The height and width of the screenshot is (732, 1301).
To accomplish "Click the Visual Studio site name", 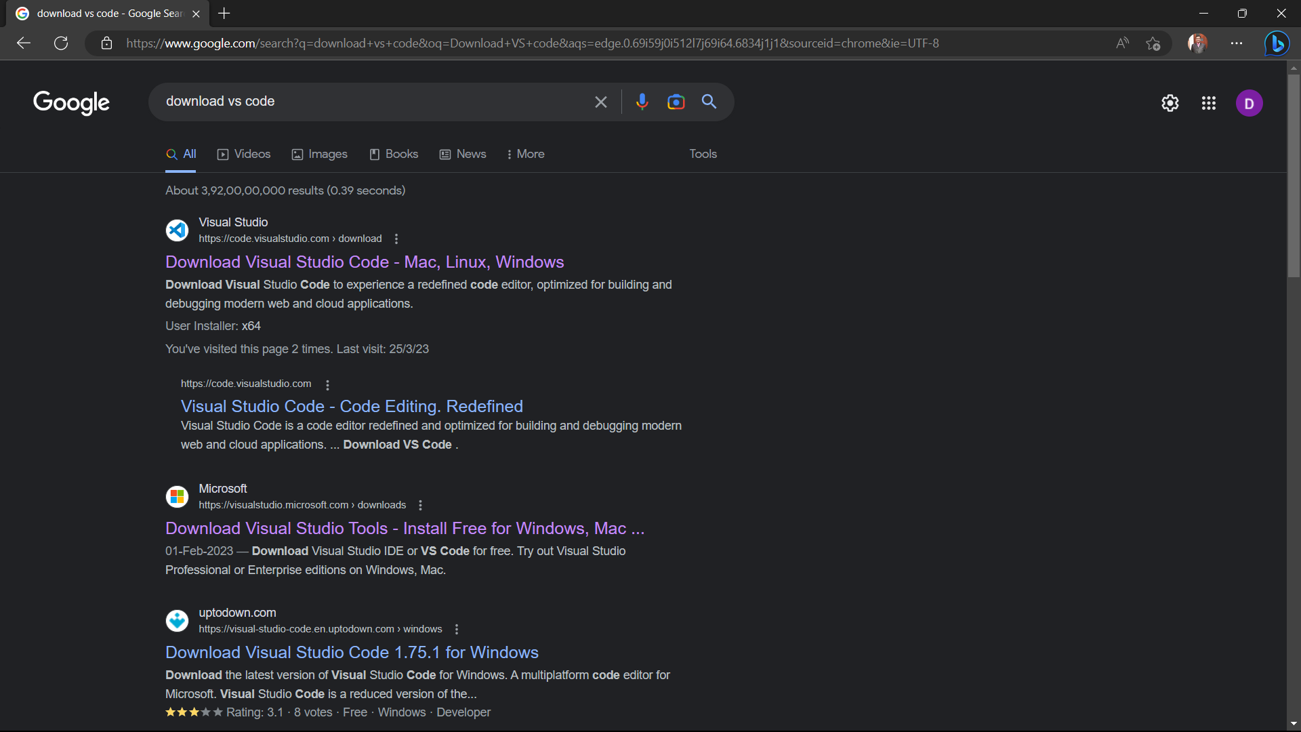I will (x=233, y=222).
